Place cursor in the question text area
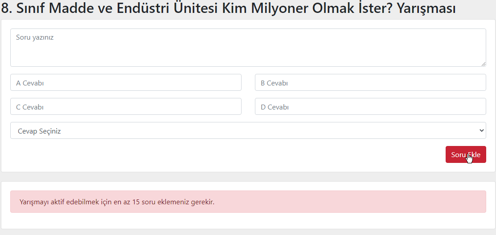The width and height of the screenshot is (496, 235). (248, 48)
